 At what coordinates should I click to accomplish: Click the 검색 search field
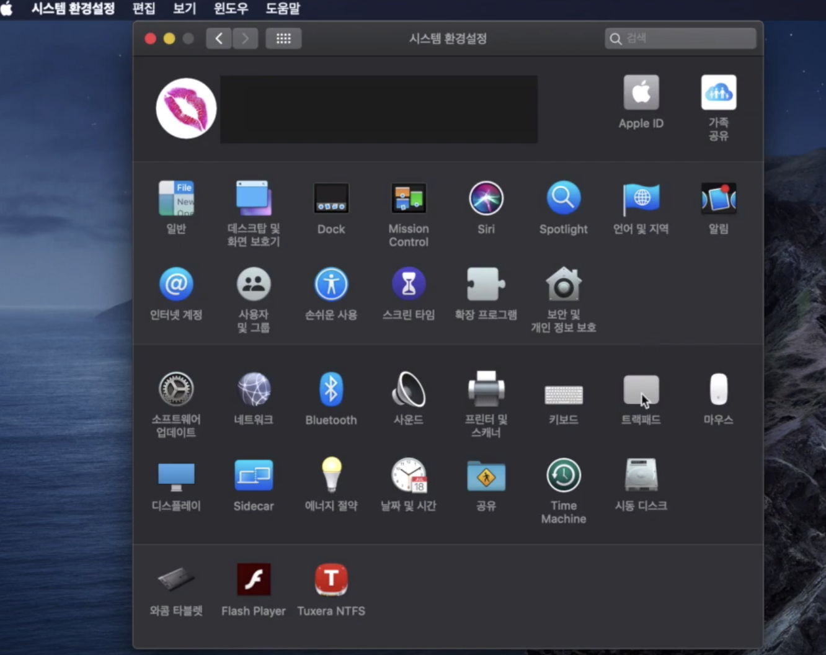680,38
